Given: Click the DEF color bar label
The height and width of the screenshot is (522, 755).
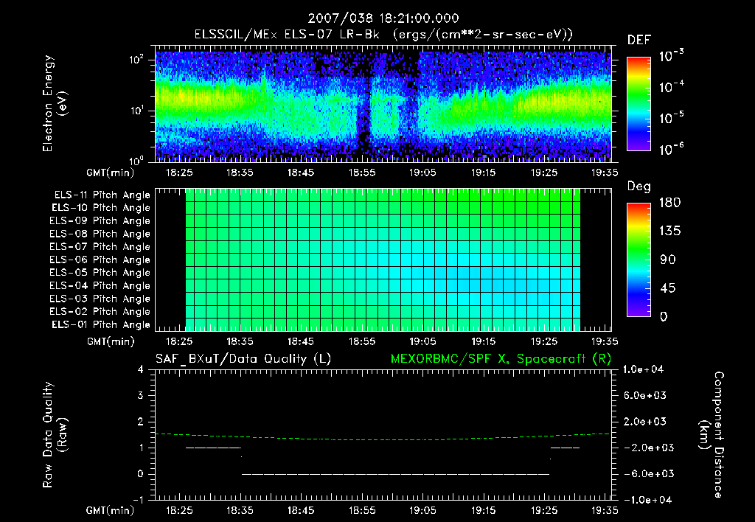Looking at the screenshot, I should [x=639, y=41].
